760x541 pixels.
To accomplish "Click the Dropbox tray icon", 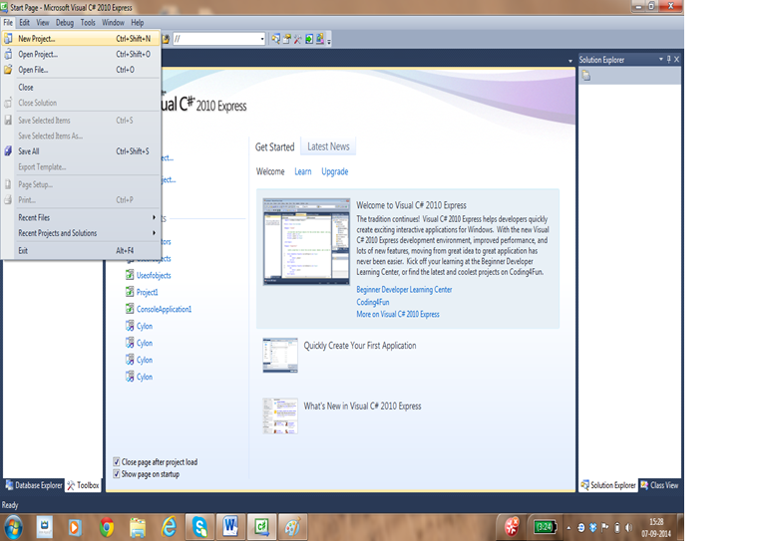I will tap(592, 527).
